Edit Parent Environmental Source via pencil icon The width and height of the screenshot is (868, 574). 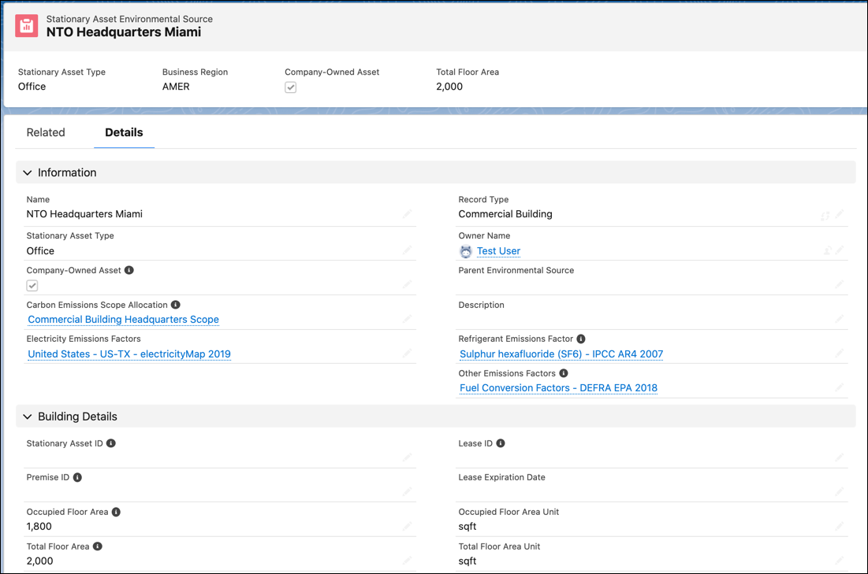click(x=839, y=284)
